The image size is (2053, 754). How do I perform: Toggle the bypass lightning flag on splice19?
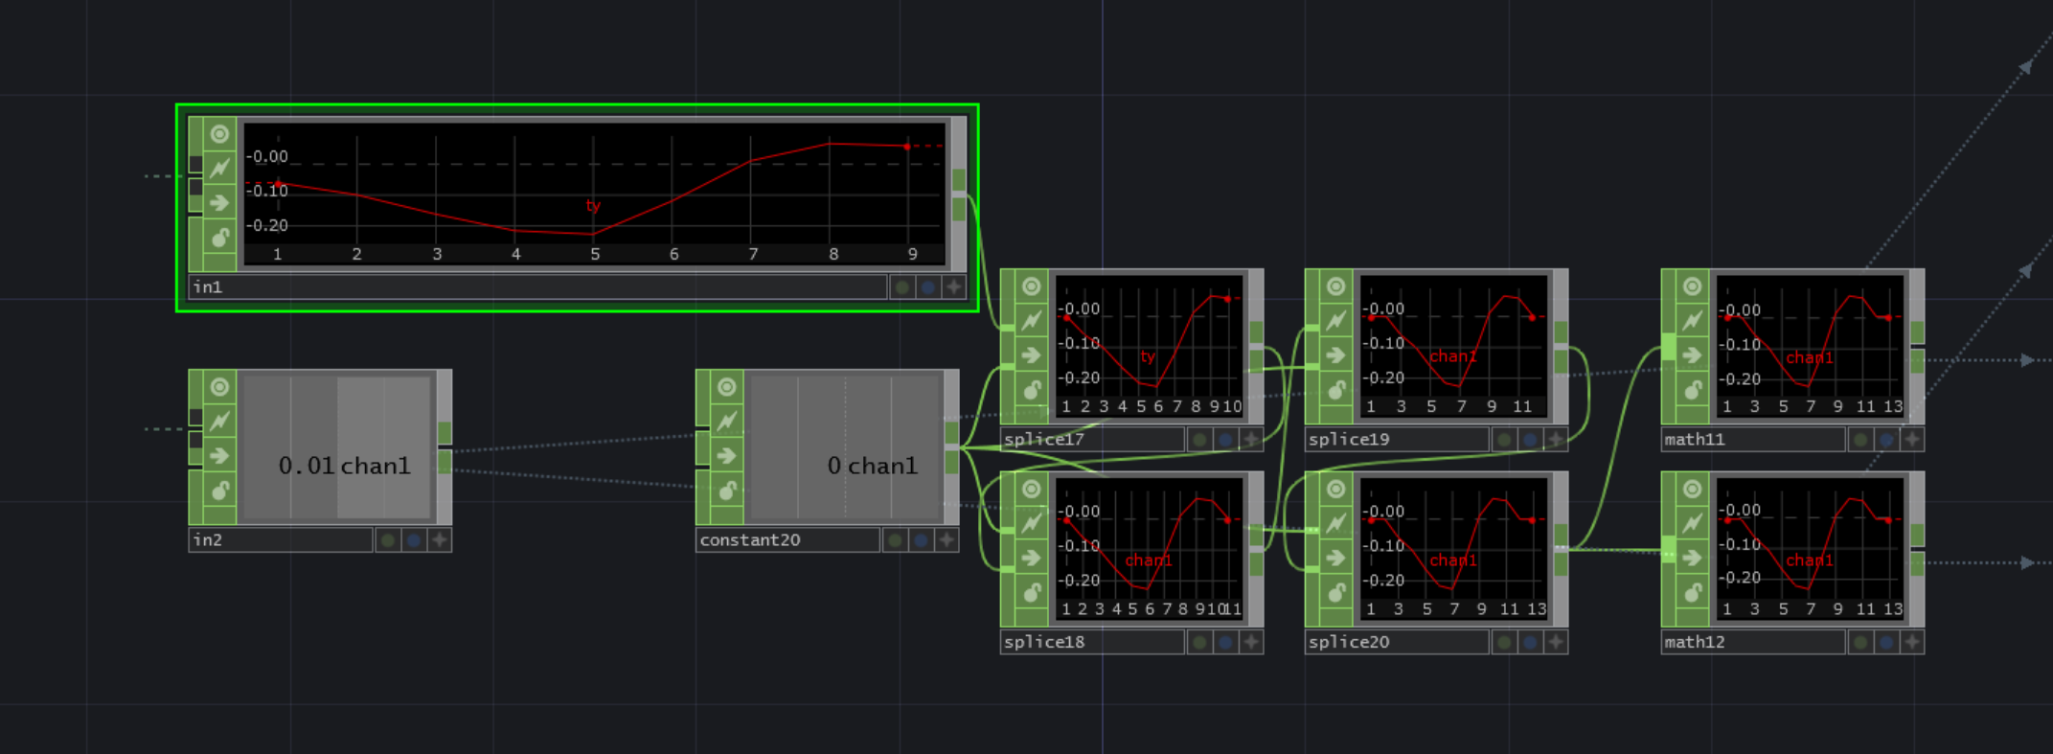[1335, 321]
